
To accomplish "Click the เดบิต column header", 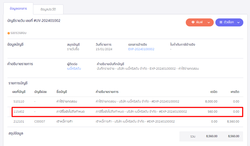I will click(x=214, y=92).
